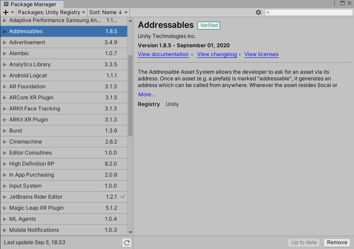The width and height of the screenshot is (354, 249).
Task: Select the Advertisement package
Action: (64, 42)
